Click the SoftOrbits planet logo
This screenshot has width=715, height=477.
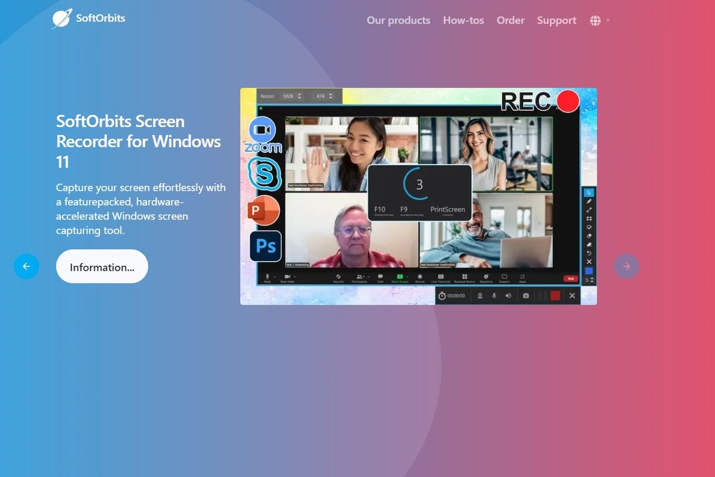tap(62, 18)
